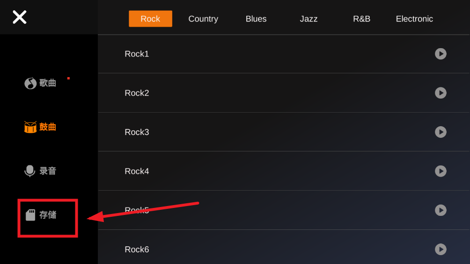470x264 pixels.
Task: Play the Rock2 drum track
Action: 441,93
